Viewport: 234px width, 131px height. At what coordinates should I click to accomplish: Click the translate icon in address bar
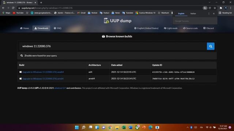[205, 8]
